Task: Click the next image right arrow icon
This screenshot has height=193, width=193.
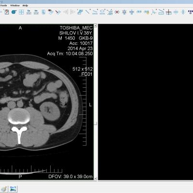Action: (72, 12)
